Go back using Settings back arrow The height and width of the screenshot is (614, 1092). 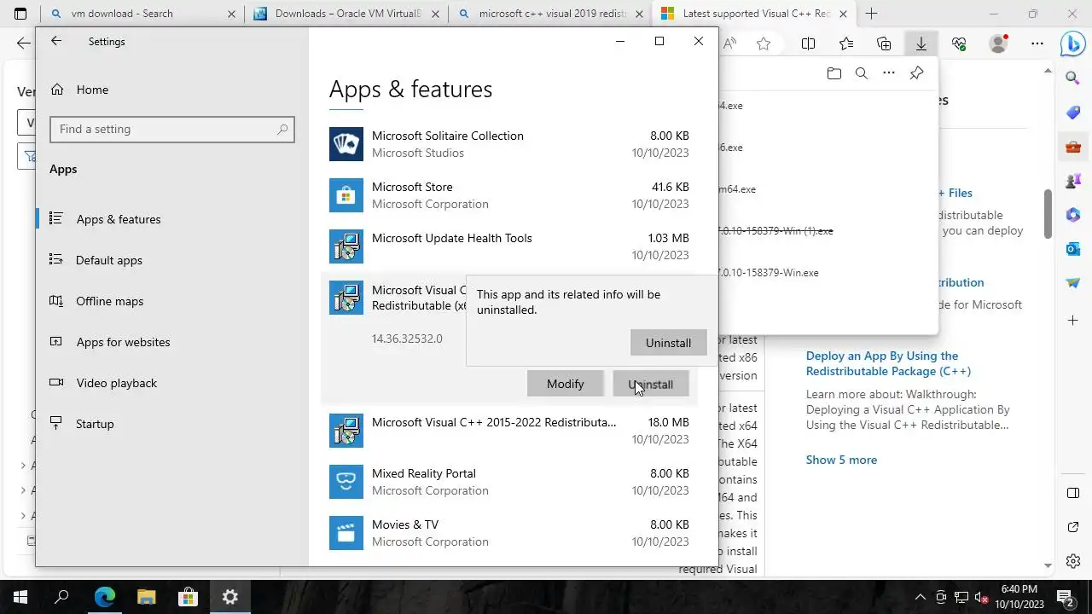pyautogui.click(x=56, y=41)
